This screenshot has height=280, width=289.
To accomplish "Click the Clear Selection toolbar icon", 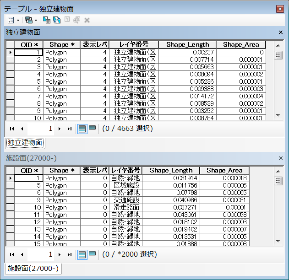I will click(67, 19).
